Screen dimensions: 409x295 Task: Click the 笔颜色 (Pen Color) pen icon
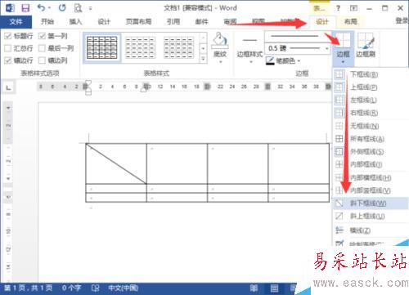click(x=270, y=60)
